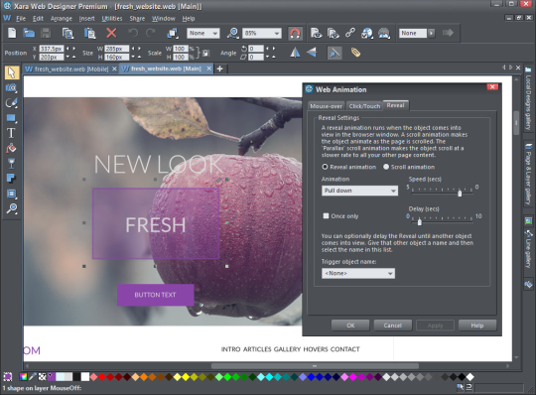Click the CONTACT navigation link on the page

[344, 349]
